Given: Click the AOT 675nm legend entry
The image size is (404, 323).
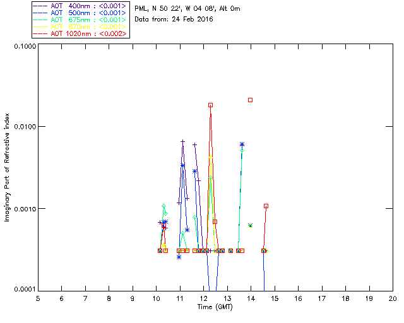Looking at the screenshot, I should click(80, 20).
